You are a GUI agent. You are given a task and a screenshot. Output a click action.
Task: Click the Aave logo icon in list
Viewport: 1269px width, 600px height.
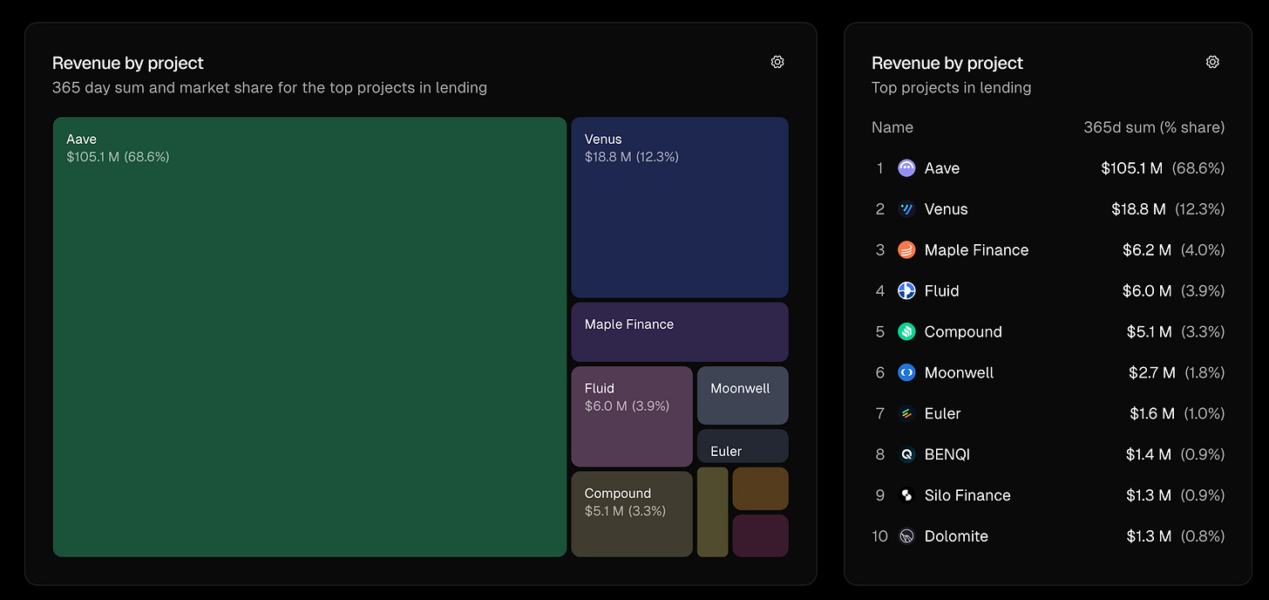[906, 168]
